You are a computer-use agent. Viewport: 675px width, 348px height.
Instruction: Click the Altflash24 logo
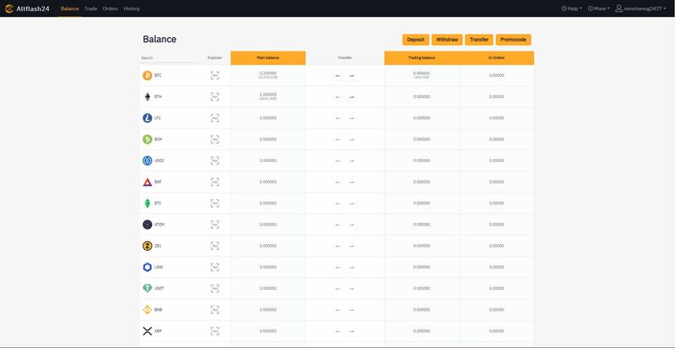[27, 8]
